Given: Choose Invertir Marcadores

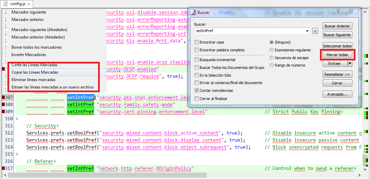Looking at the screenshot, I should pyautogui.click(x=28, y=55).
